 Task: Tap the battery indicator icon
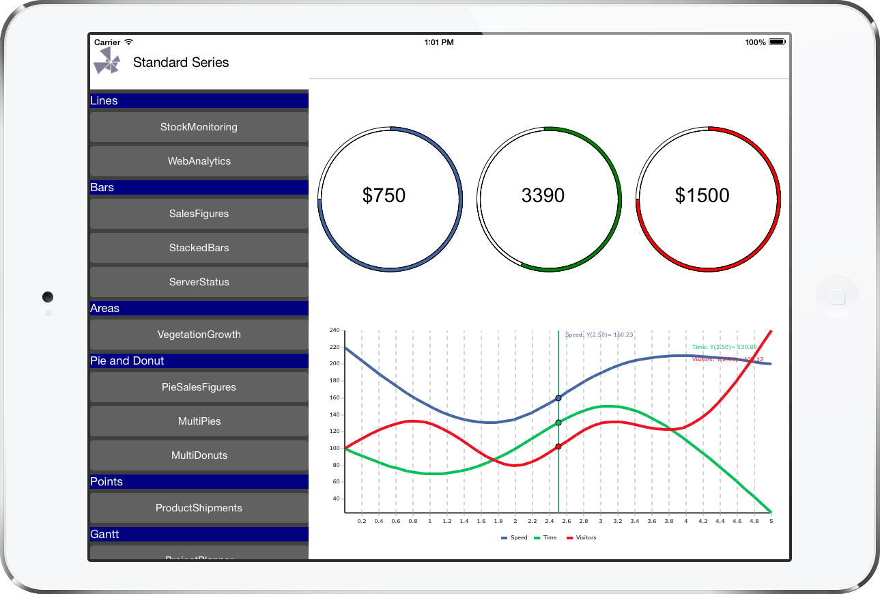coord(775,41)
